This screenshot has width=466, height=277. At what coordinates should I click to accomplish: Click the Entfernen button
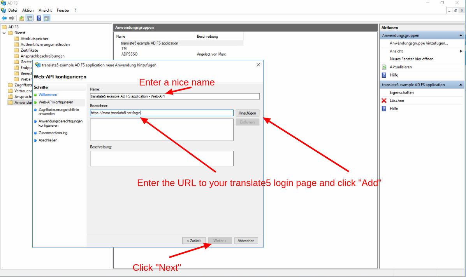pos(247,122)
